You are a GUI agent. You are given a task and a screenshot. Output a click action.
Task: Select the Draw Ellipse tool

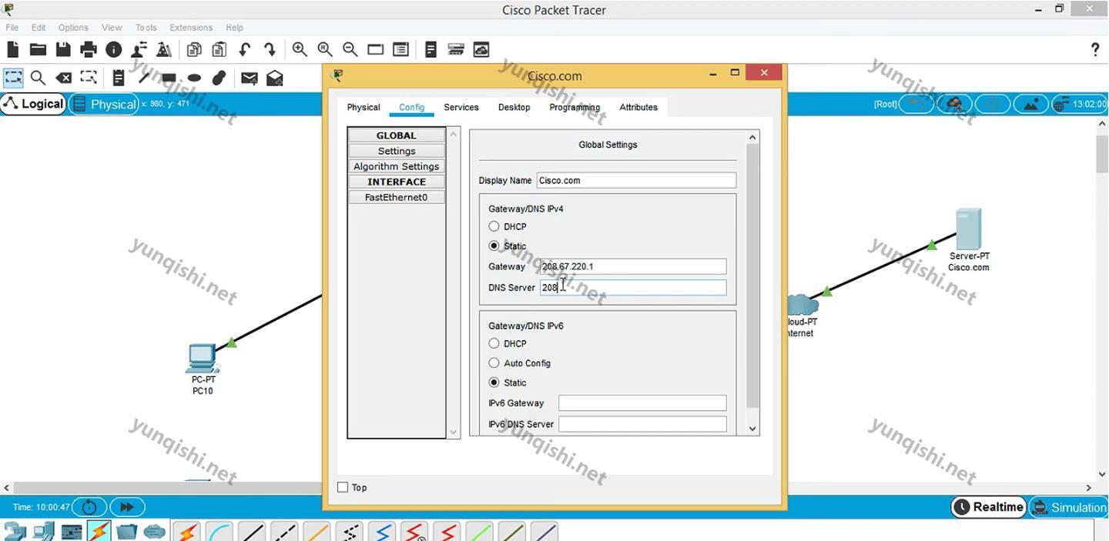[194, 78]
